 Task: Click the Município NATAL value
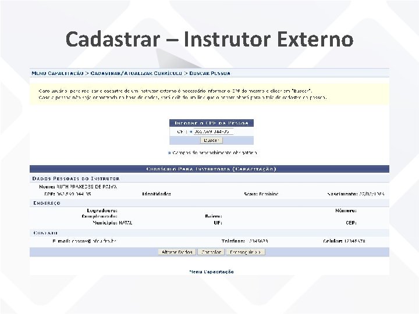(x=126, y=223)
